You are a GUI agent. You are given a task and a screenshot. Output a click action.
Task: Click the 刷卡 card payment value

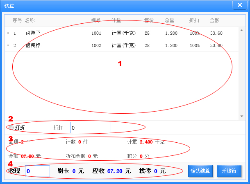74,171
